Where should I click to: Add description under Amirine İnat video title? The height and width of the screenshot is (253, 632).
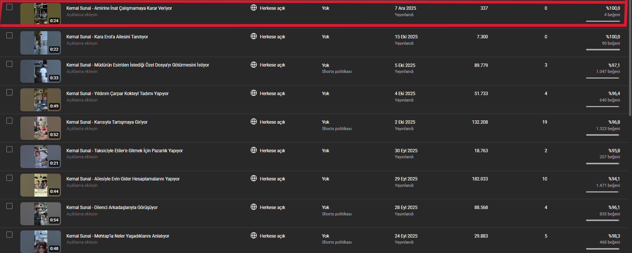(x=82, y=15)
